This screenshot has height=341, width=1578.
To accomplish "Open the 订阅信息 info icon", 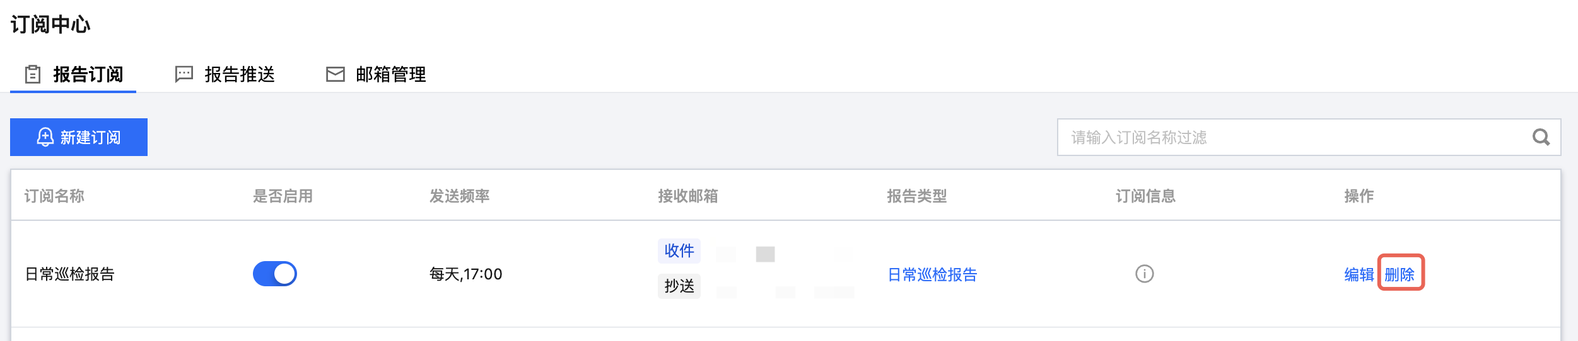I will [1144, 274].
